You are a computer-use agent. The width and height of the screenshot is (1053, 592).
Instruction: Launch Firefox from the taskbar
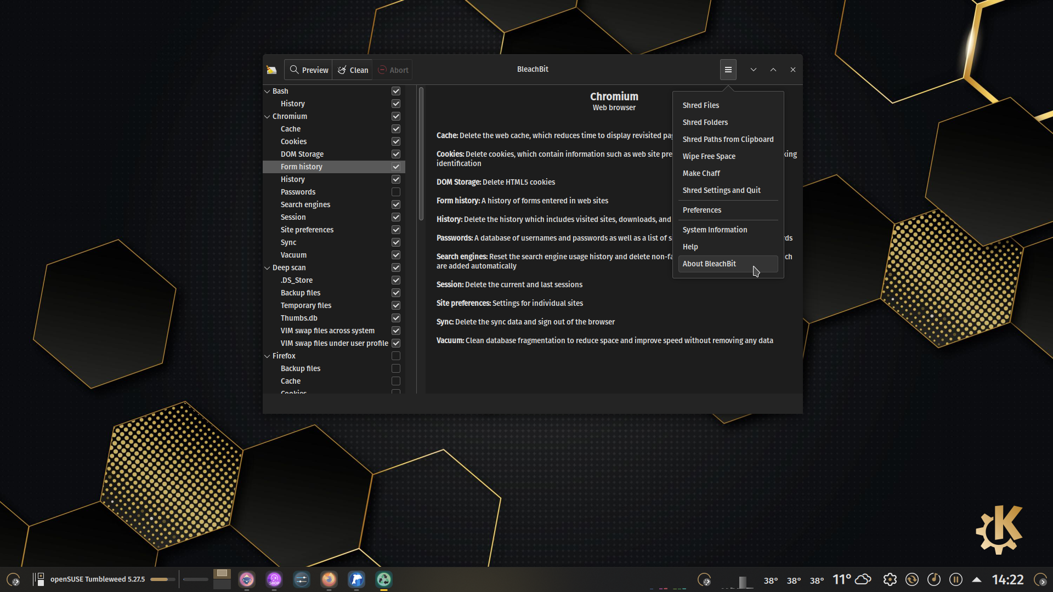(x=329, y=579)
